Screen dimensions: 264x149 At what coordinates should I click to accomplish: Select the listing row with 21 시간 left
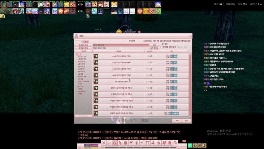[141, 69]
